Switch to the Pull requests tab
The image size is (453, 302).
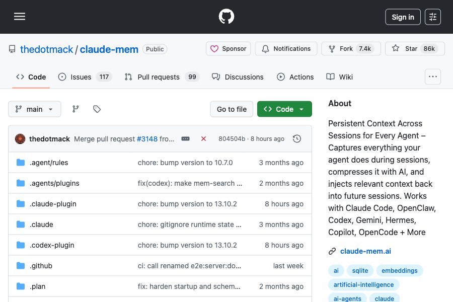click(162, 77)
